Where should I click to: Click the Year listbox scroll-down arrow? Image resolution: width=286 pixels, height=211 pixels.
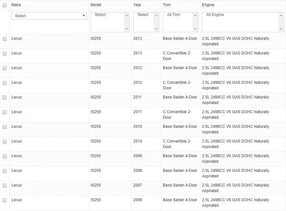click(156, 29)
